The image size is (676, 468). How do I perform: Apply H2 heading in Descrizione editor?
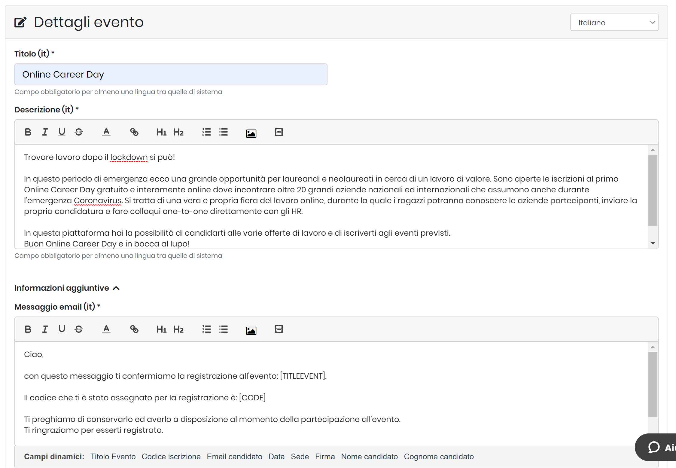point(178,132)
